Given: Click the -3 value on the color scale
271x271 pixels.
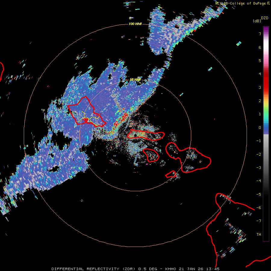Looking at the screenshot, I should point(259,168).
